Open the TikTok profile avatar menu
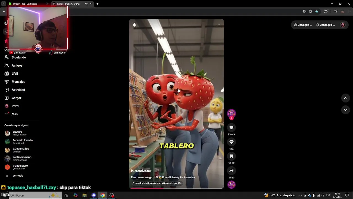353x199 pixels. point(343,25)
